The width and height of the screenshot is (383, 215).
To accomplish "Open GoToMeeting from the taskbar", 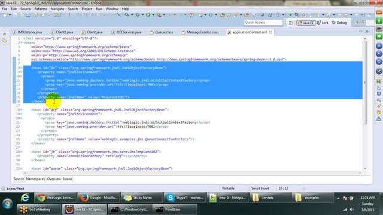I will point(39,210).
